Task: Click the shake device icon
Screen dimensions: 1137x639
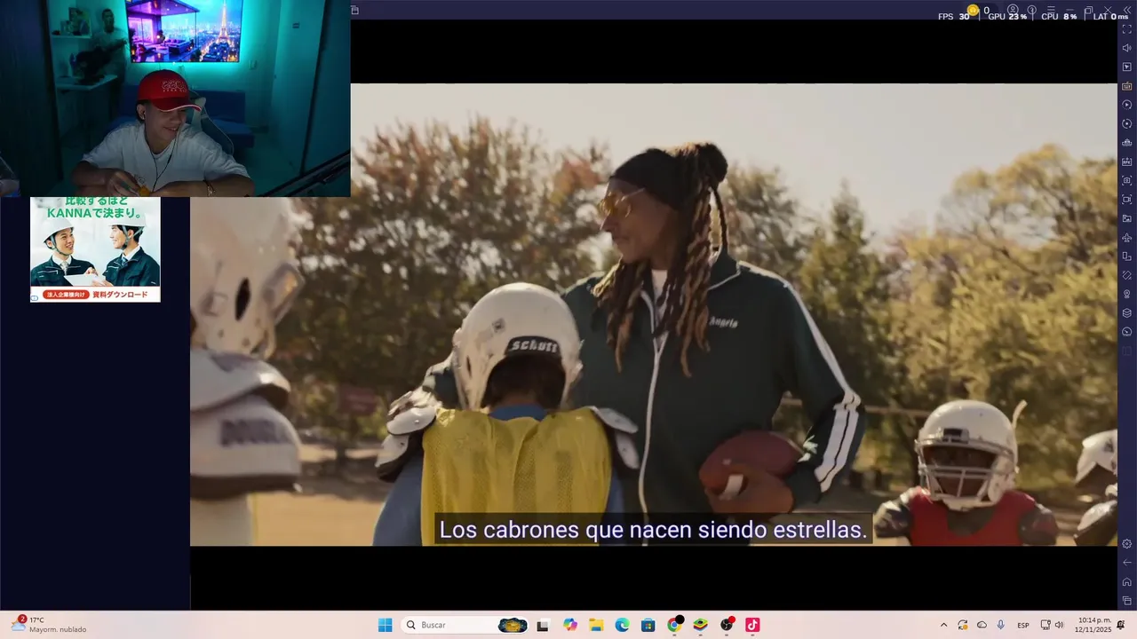Action: coord(1127,275)
